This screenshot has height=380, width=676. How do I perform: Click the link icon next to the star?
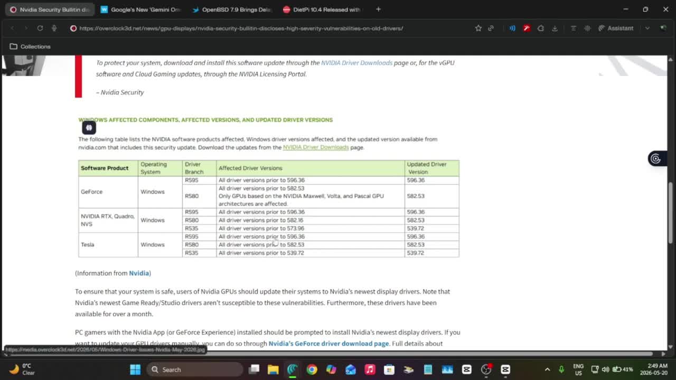[491, 28]
